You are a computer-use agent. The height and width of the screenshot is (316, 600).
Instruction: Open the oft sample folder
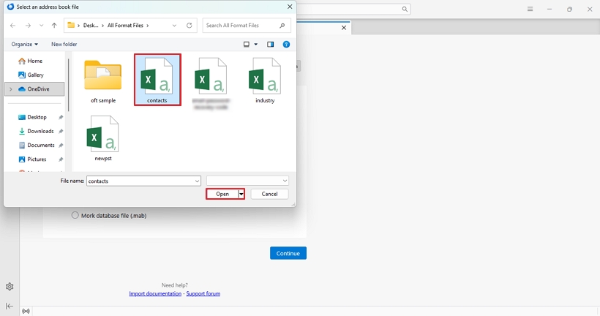tap(103, 81)
